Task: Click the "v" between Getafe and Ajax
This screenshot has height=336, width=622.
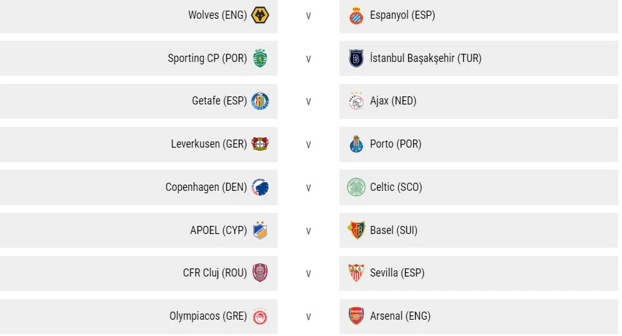Action: [x=308, y=101]
